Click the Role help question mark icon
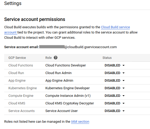The width and height of the screenshot is (150, 129). point(56,58)
